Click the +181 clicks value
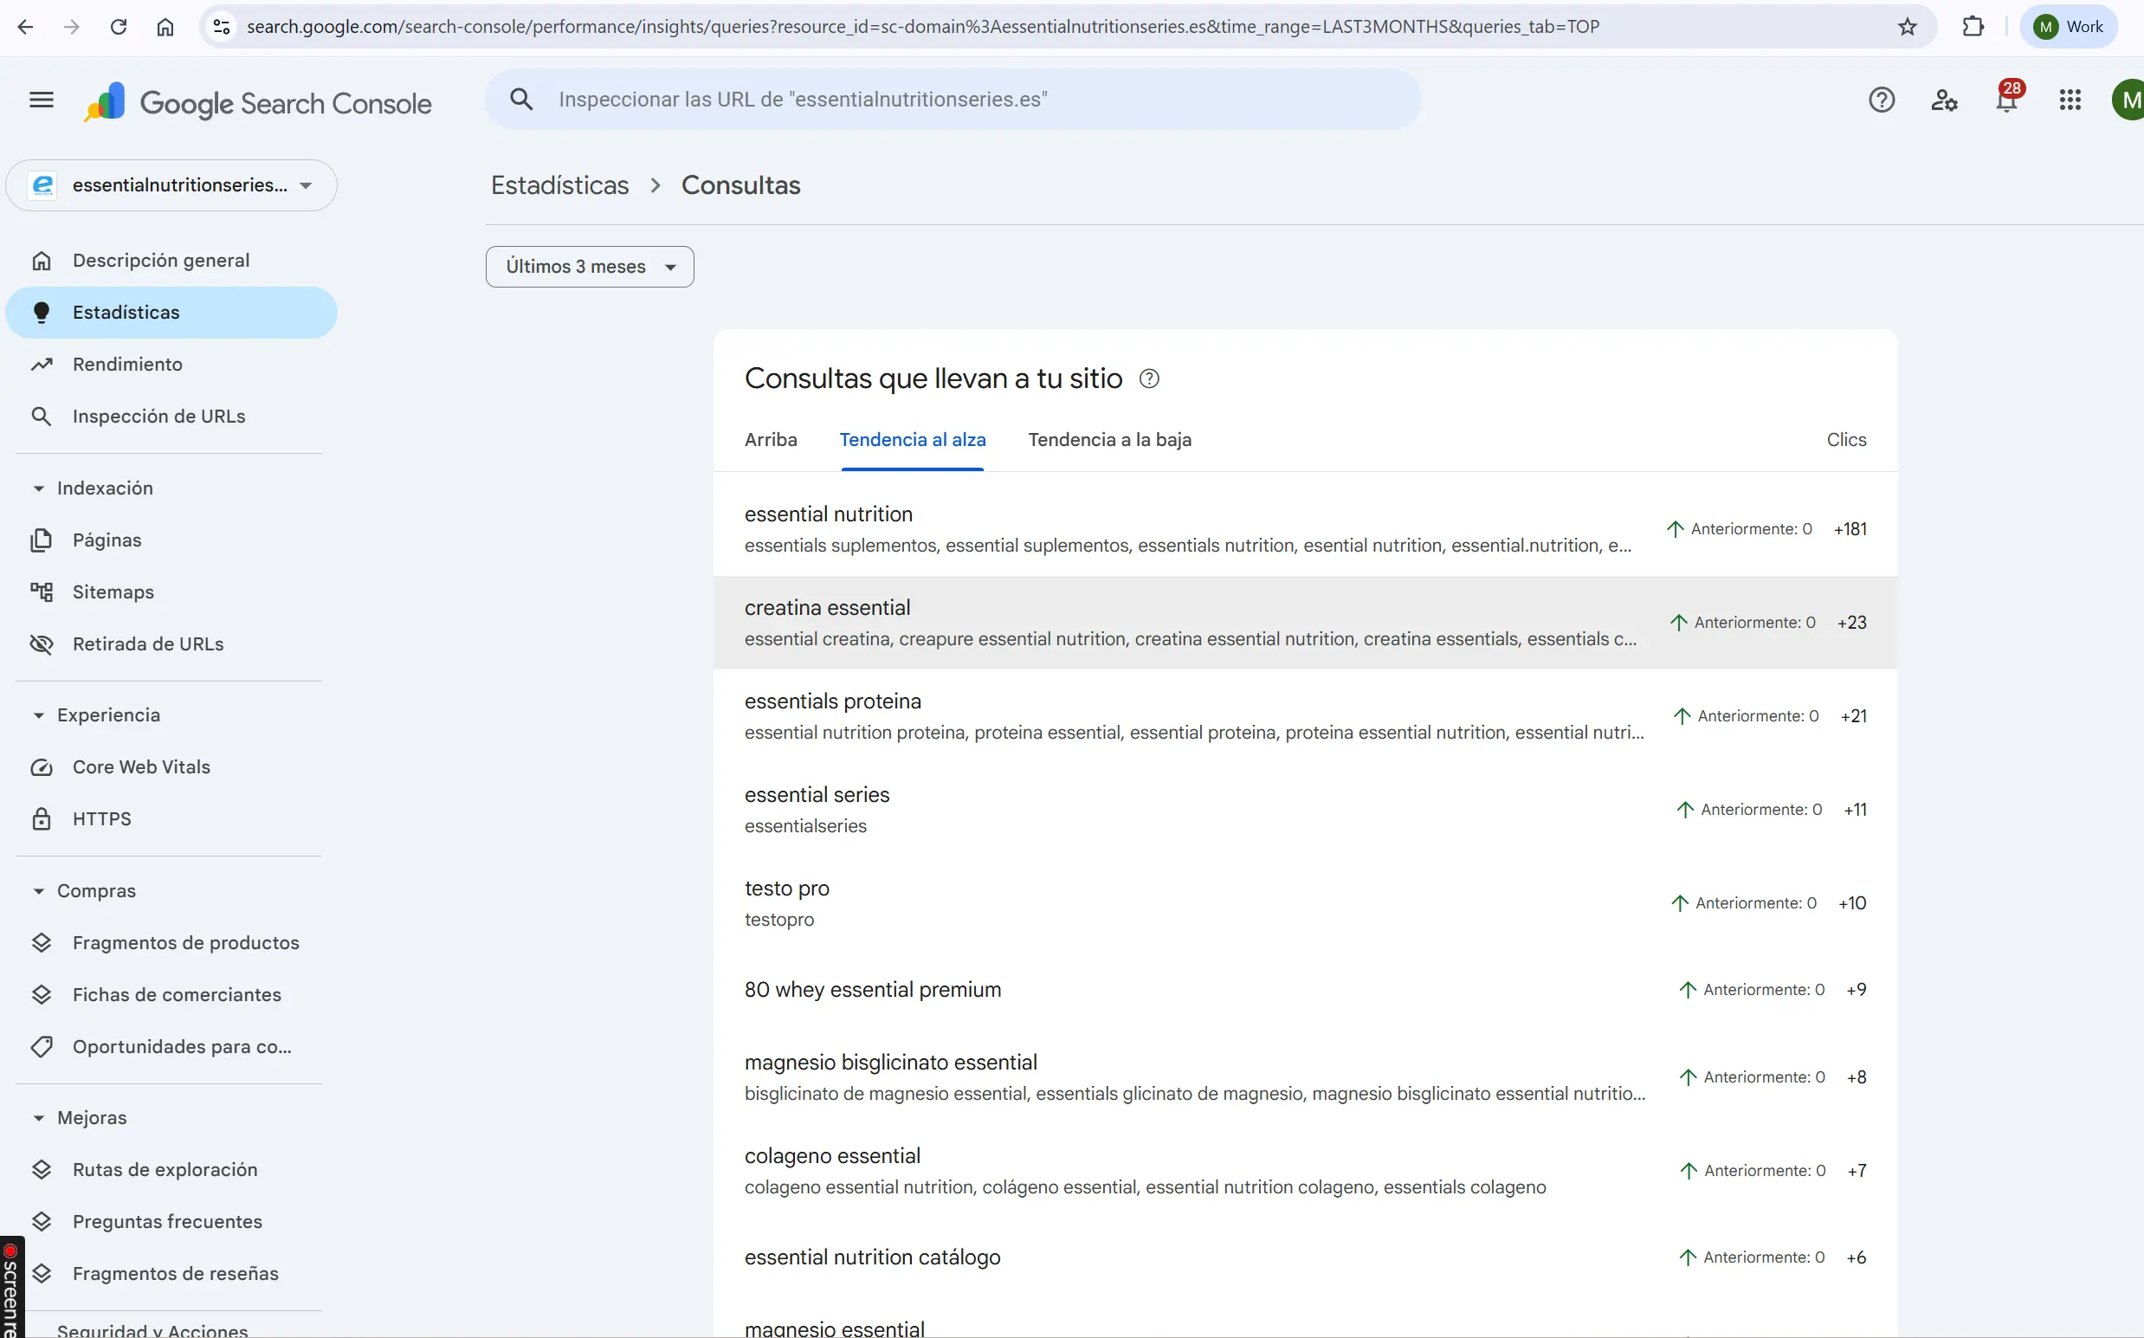The height and width of the screenshot is (1338, 2144). click(x=1850, y=529)
